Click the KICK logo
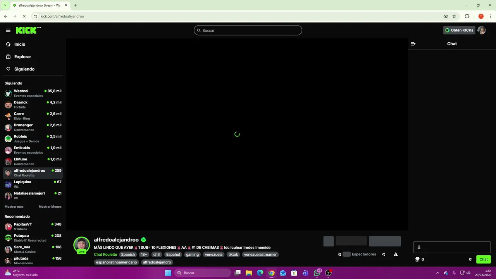The image size is (496, 279). coord(28,30)
